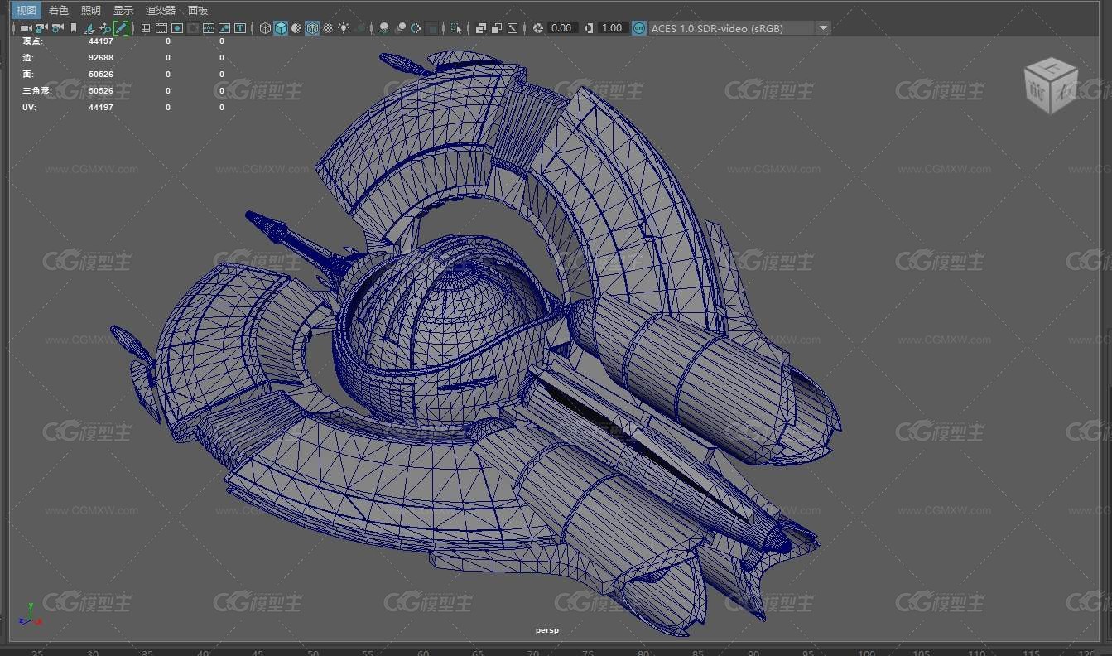Click the camera Bookmarks icon

tap(74, 28)
